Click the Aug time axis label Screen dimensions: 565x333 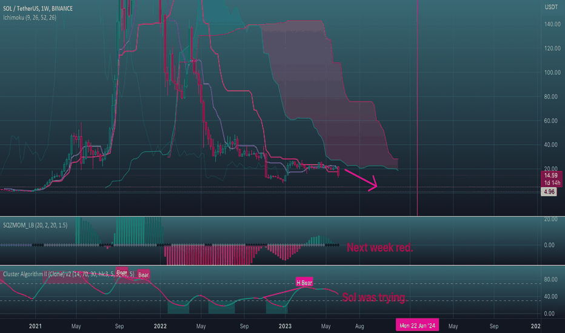(x=359, y=326)
